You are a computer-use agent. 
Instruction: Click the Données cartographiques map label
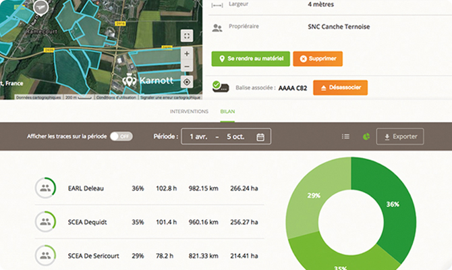pyautogui.click(x=38, y=97)
